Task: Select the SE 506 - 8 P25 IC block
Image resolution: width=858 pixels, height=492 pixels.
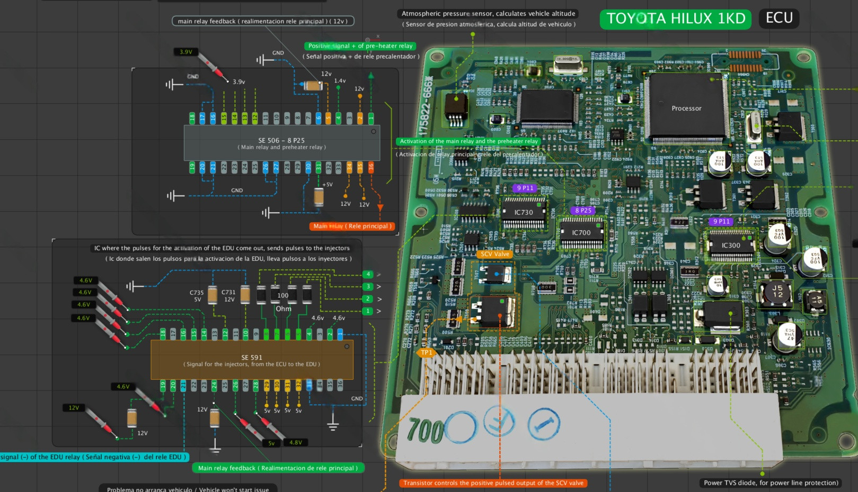Action: coord(281,143)
